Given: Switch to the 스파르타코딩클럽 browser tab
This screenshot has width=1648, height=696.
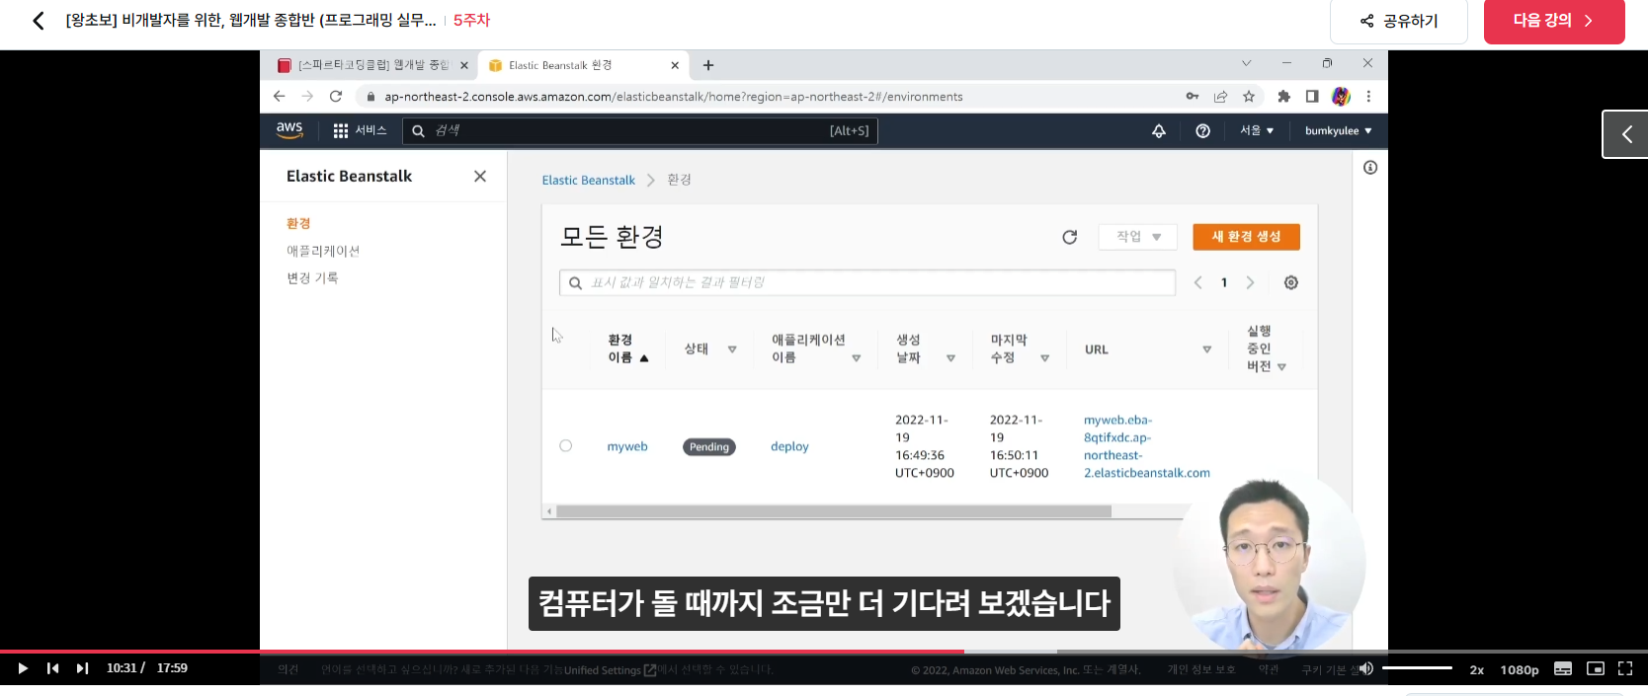Looking at the screenshot, I should (x=373, y=65).
